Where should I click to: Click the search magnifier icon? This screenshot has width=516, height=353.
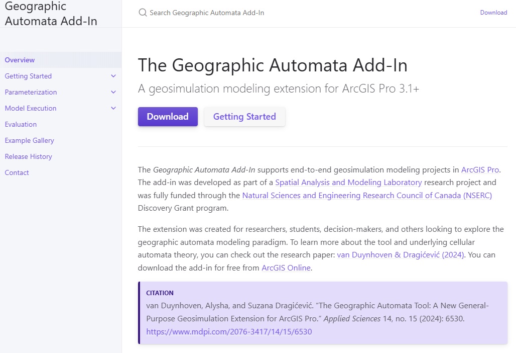tap(143, 13)
